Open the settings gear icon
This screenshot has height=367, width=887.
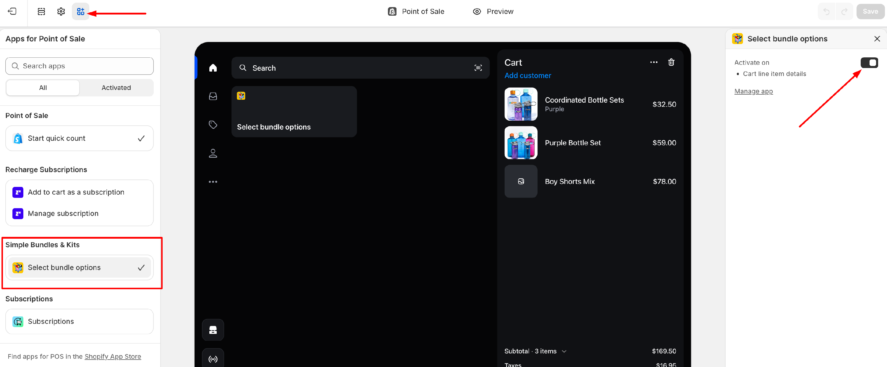61,11
